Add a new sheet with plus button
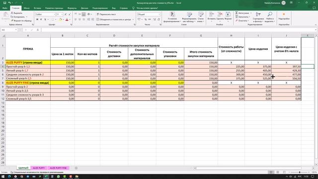The image size is (318, 179). (76, 168)
